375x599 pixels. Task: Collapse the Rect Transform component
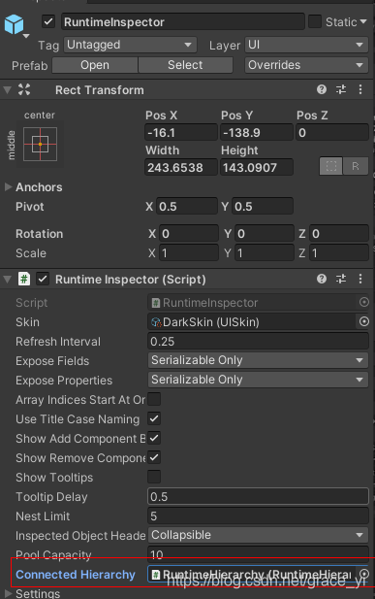pyautogui.click(x=7, y=90)
